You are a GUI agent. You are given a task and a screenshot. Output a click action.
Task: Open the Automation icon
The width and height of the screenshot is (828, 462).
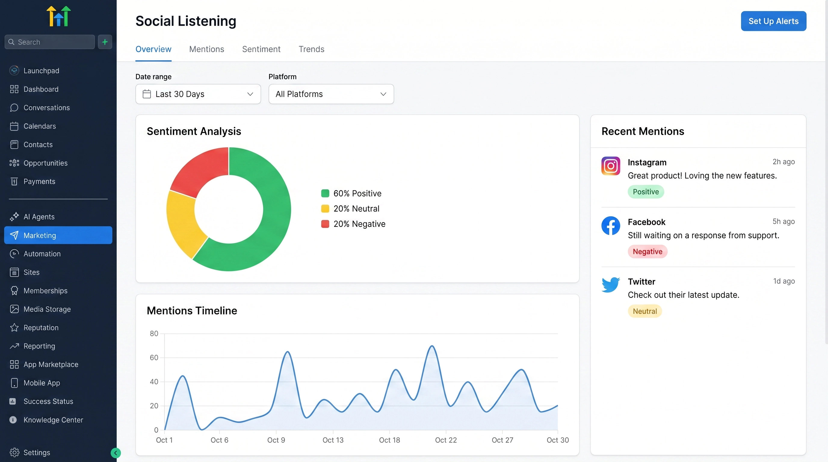(14, 254)
